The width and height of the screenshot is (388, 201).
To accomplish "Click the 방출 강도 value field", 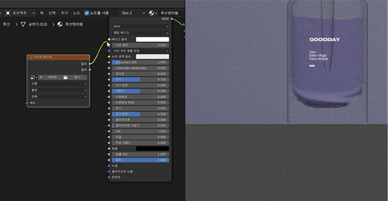I will 141,154.
